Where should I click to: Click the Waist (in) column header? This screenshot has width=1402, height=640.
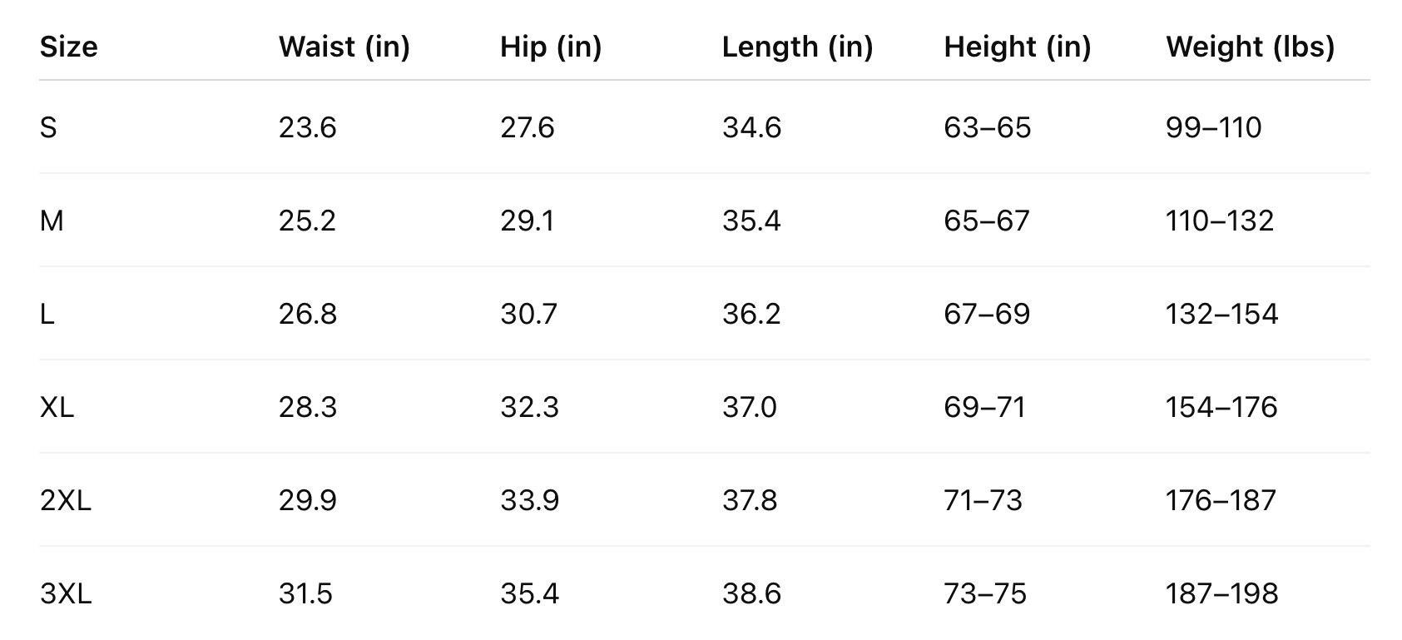coord(344,47)
